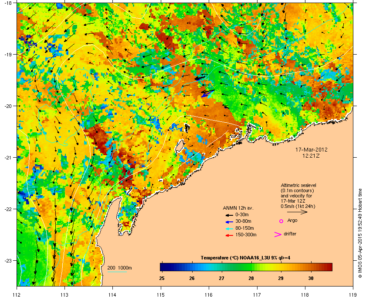The width and height of the screenshot is (366, 297).
Task: Click the latitude axis label -22
Action: pos(8,209)
